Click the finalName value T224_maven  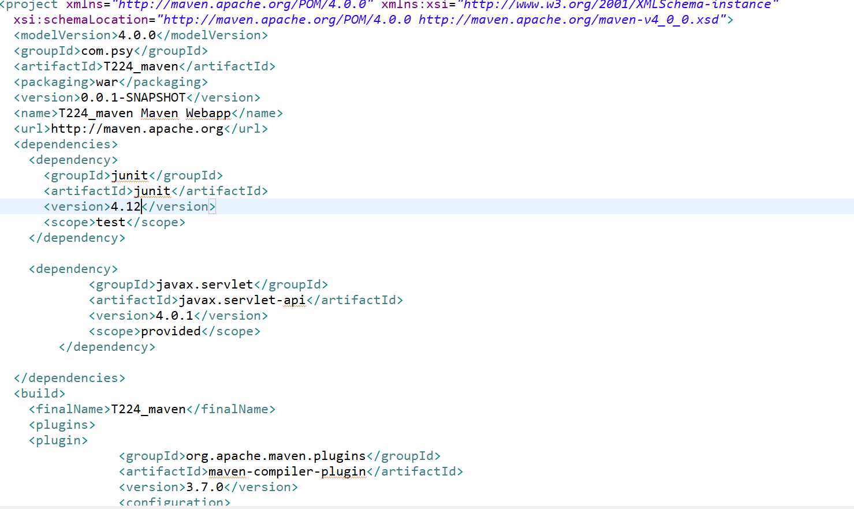click(148, 409)
